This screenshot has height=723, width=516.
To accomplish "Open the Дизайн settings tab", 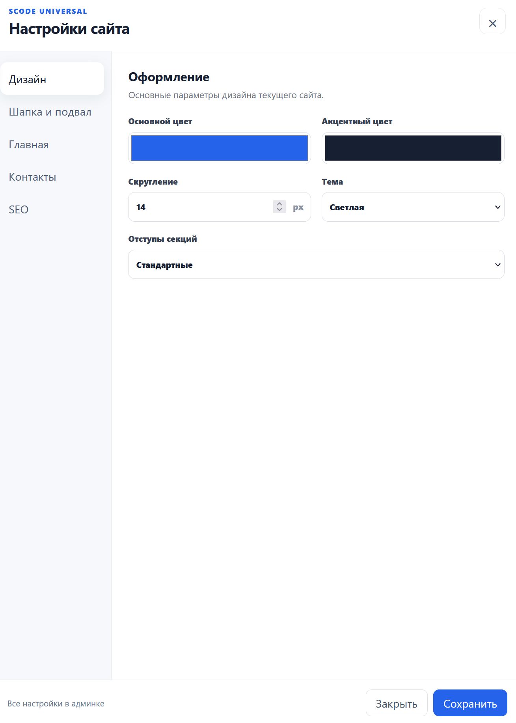I will tap(52, 79).
